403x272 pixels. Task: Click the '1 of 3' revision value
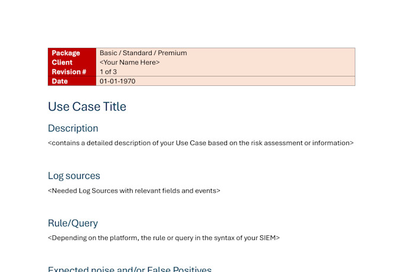coord(108,72)
